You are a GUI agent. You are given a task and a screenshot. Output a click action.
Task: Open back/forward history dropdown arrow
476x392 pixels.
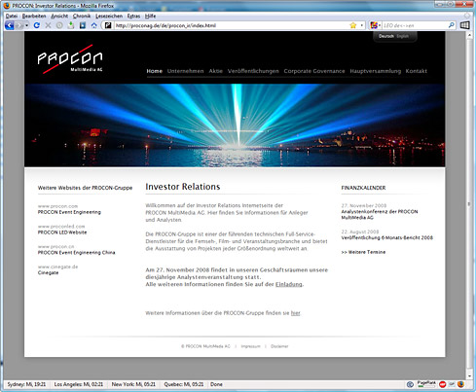[x=26, y=25]
